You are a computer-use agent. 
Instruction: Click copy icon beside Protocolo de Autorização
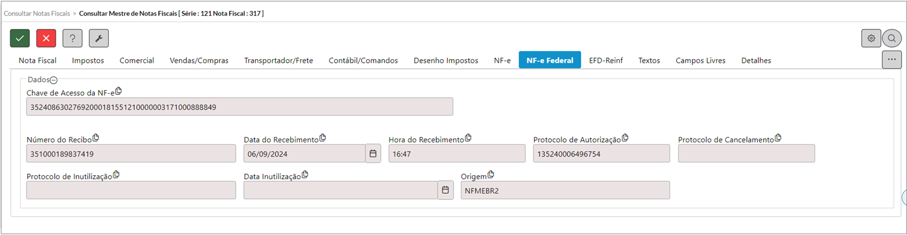[x=625, y=138]
